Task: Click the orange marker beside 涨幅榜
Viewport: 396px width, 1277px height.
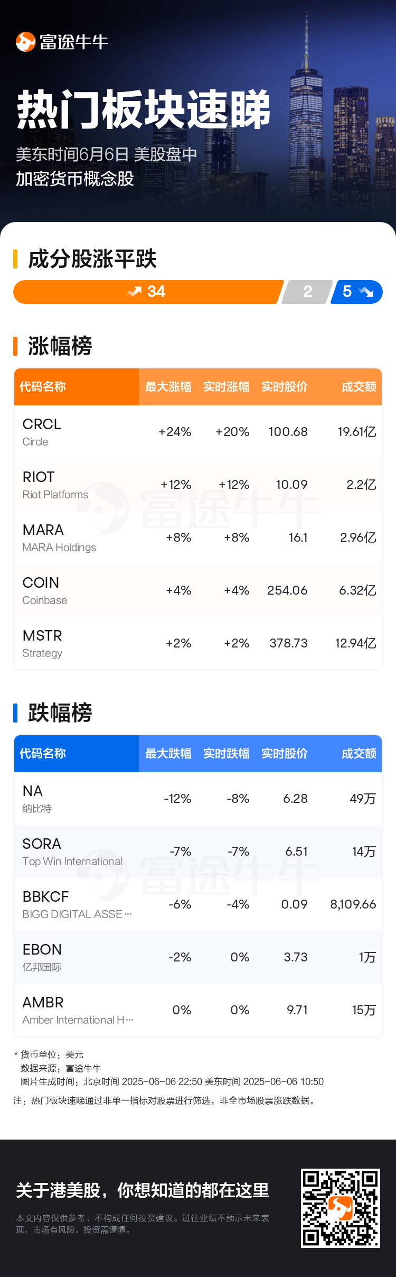Action: pos(15,346)
